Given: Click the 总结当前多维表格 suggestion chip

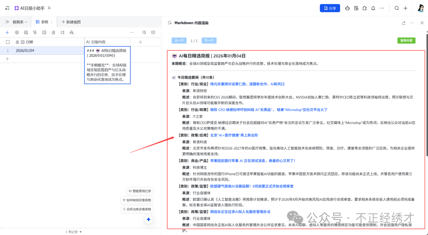Looking at the screenshot, I should point(137,209).
